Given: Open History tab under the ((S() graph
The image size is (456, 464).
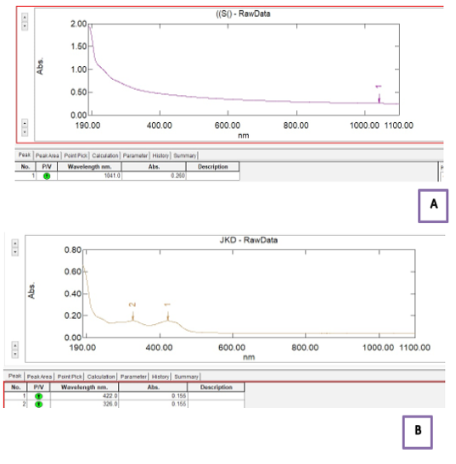Looking at the screenshot, I should click(x=160, y=155).
